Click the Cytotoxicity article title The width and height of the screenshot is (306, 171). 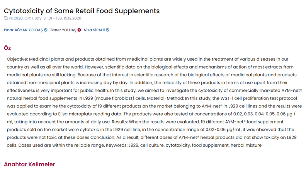pyautogui.click(x=82, y=10)
